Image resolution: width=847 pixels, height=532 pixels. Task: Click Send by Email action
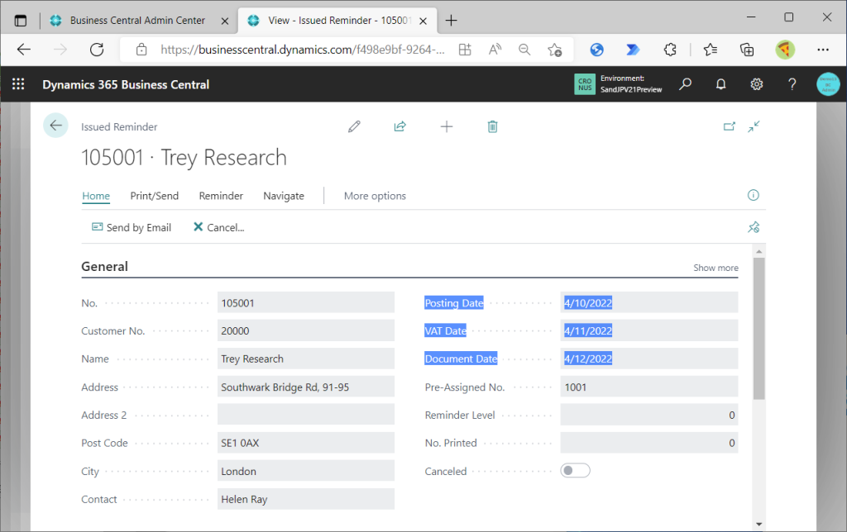132,227
